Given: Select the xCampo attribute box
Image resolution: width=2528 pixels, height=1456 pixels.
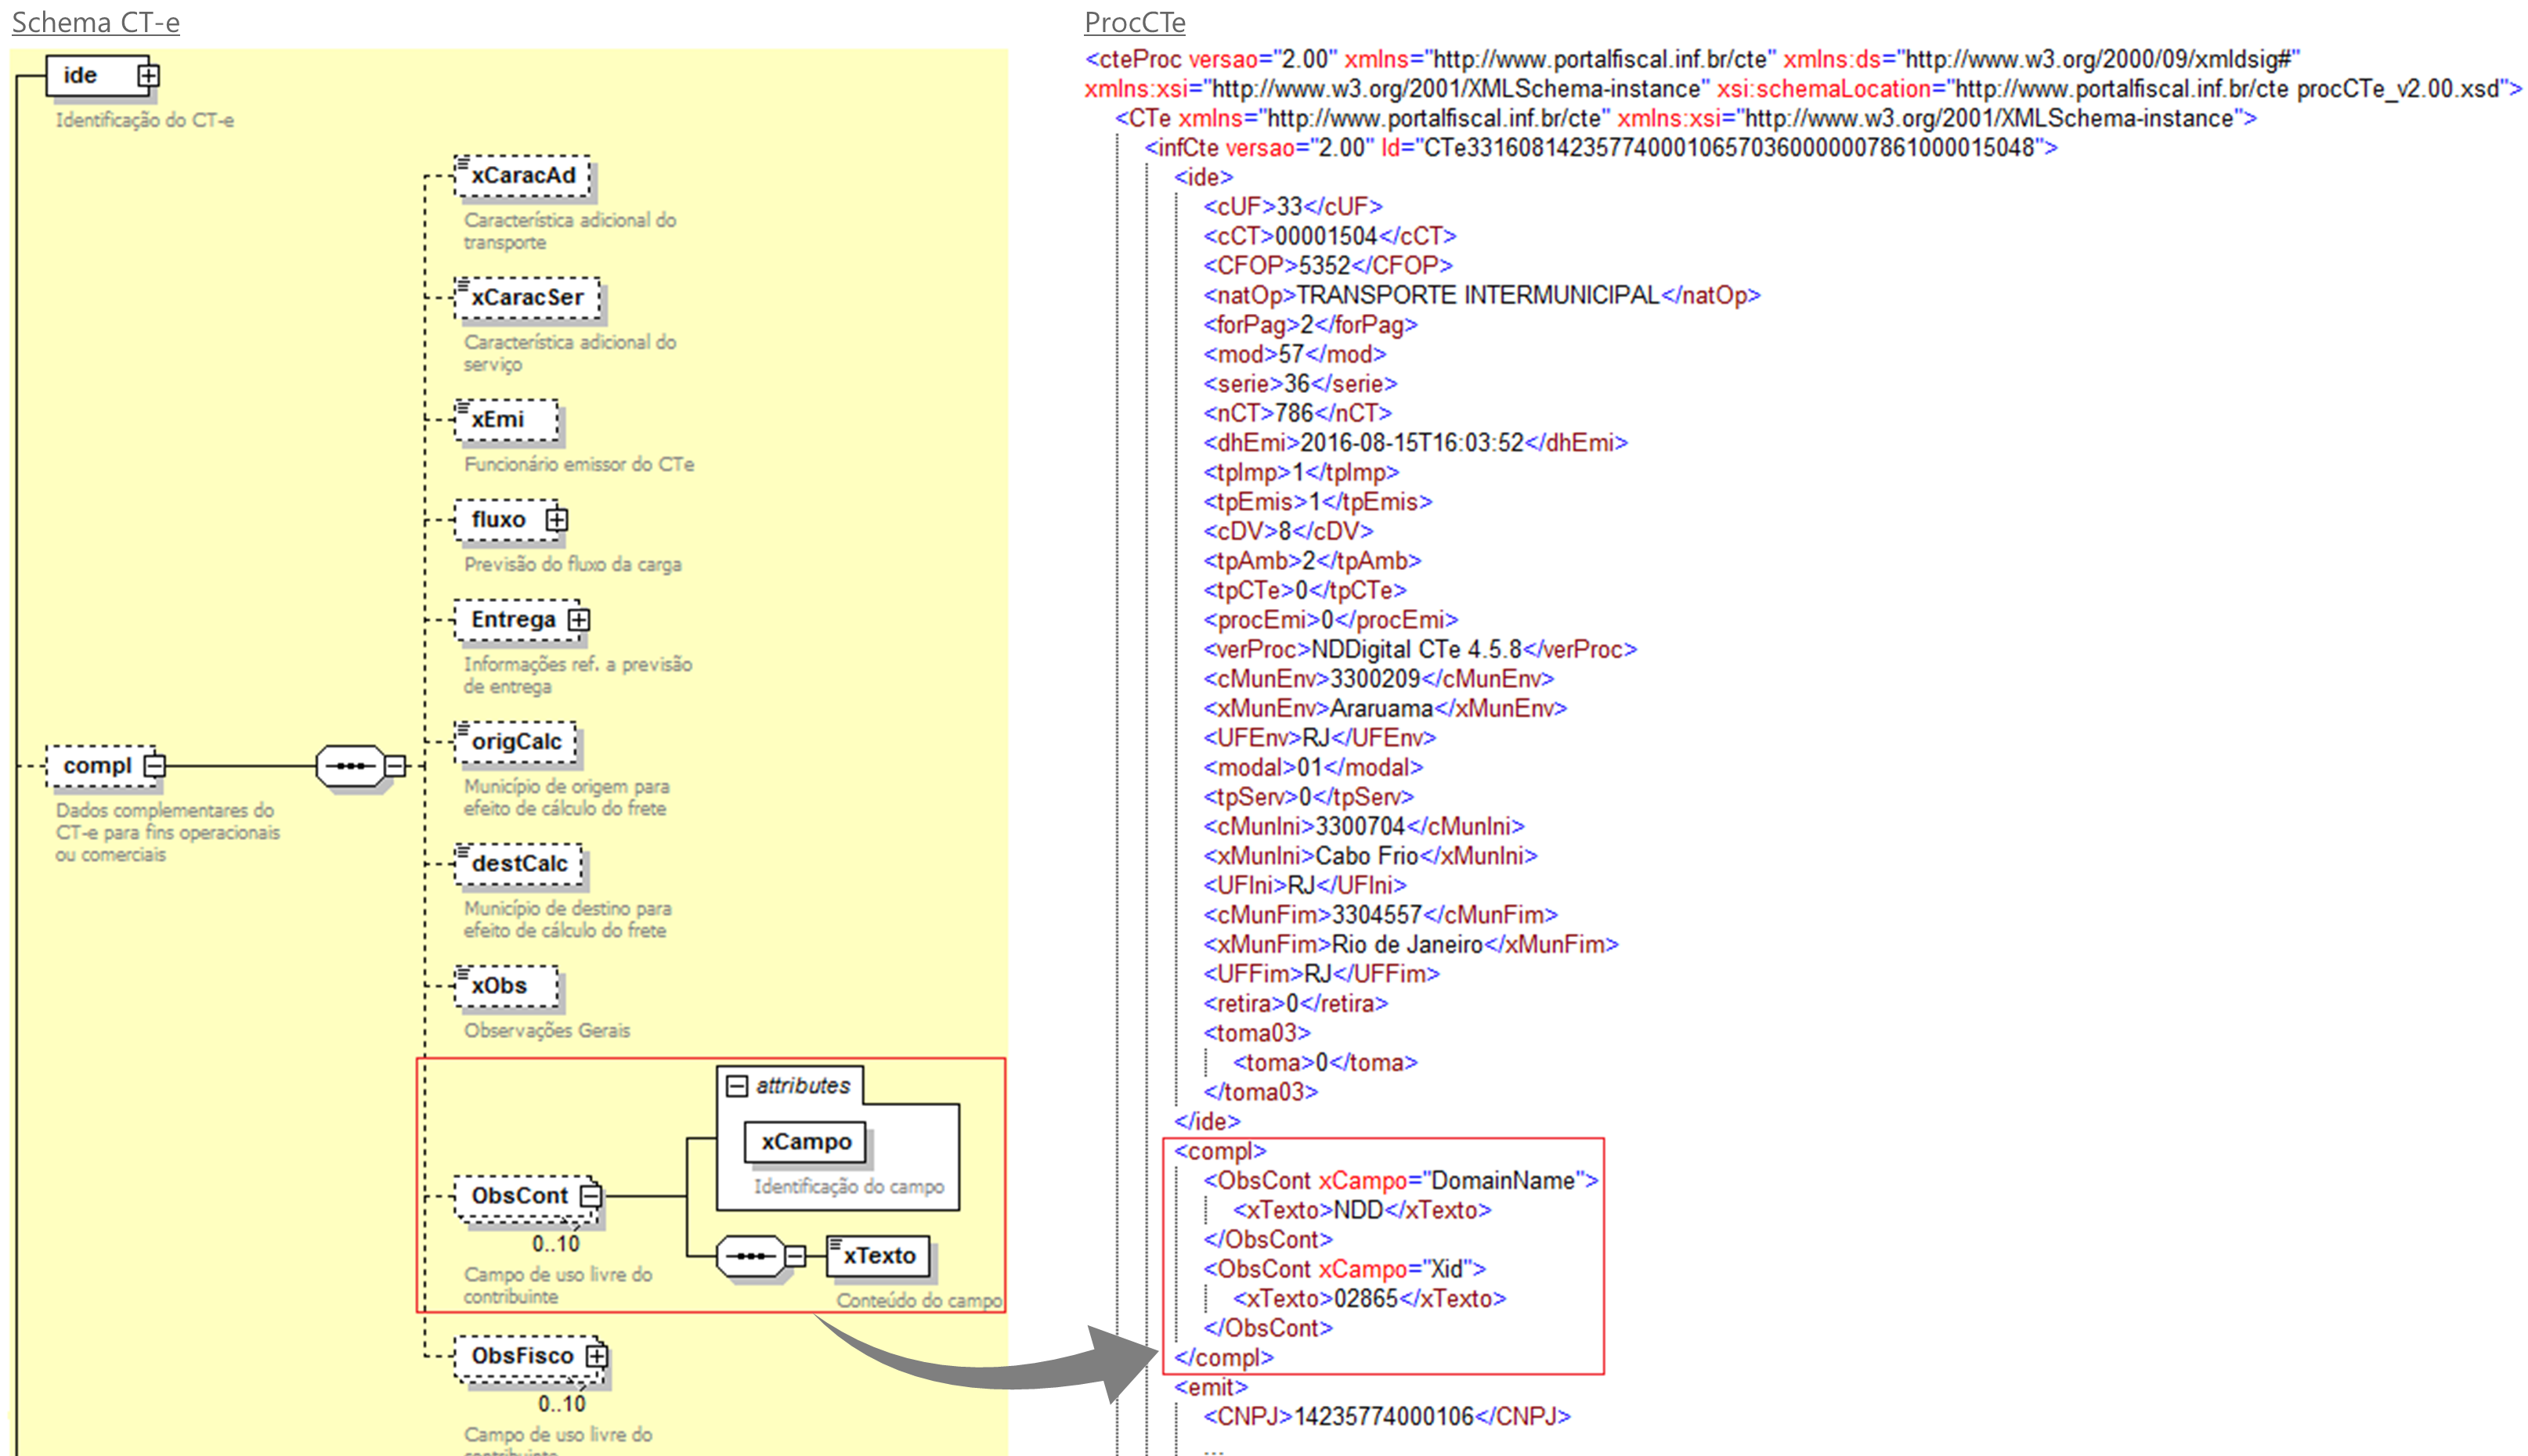Looking at the screenshot, I should point(805,1142).
